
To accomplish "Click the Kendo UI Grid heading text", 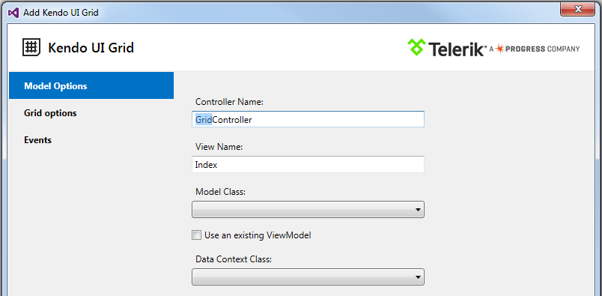I will pyautogui.click(x=91, y=48).
